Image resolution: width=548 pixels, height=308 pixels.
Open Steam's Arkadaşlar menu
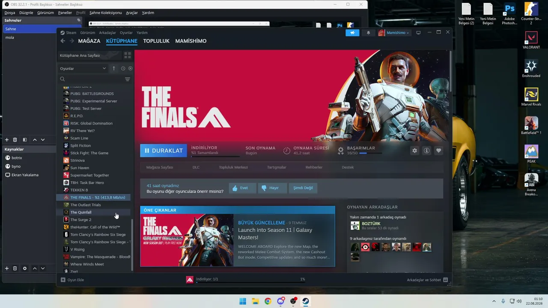[107, 33]
